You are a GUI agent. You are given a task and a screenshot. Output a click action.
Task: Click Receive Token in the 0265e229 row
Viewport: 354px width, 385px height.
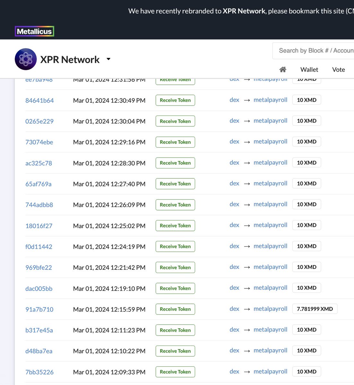pyautogui.click(x=175, y=121)
